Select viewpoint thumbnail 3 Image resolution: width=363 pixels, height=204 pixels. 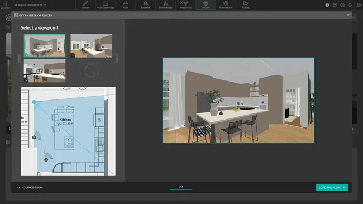point(45,70)
